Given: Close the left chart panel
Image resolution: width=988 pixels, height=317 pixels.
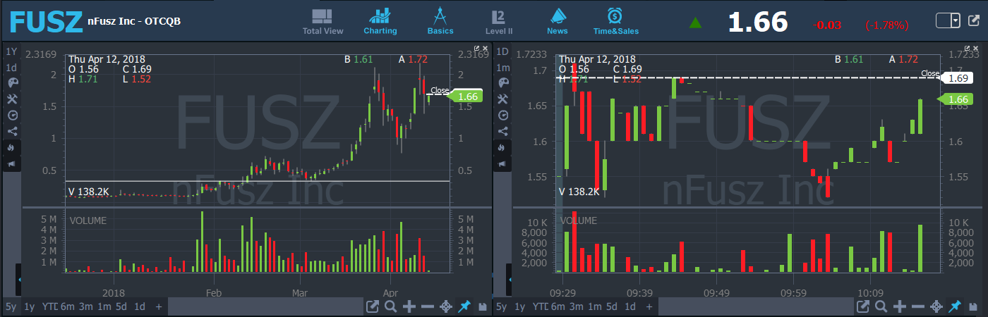Looking at the screenshot, I should pos(485,48).
